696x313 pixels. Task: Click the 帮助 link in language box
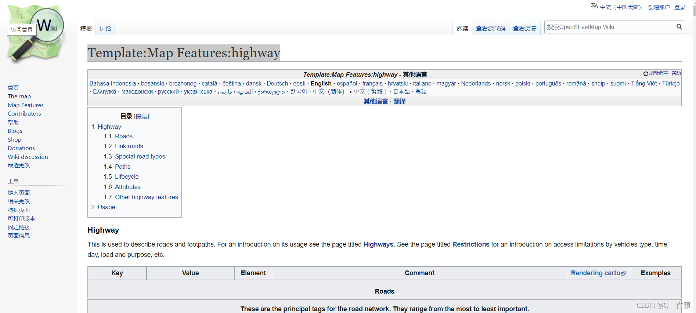(x=676, y=73)
